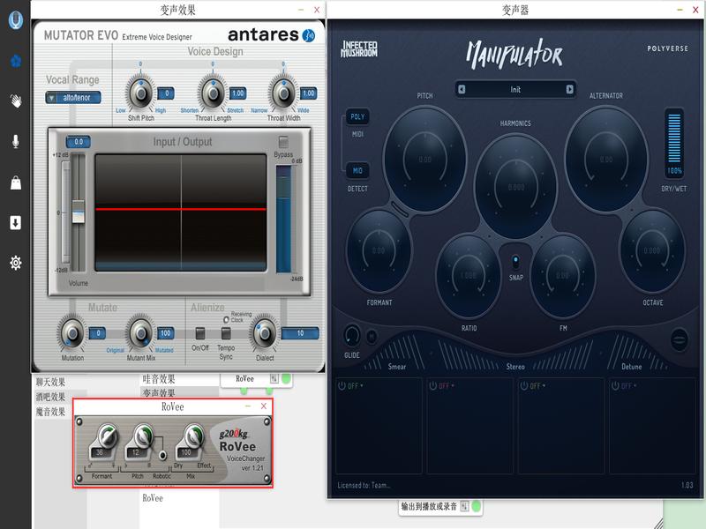Screen dimensions: 706x529
Task: Click the Mutant Mix knob
Action: [x=141, y=333]
